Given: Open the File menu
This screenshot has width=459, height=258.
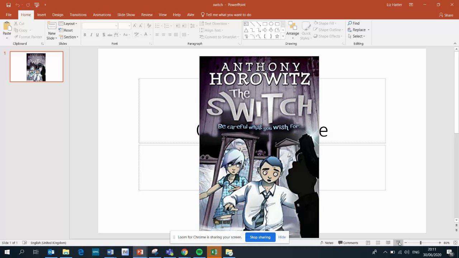Looking at the screenshot, I should (x=9, y=15).
